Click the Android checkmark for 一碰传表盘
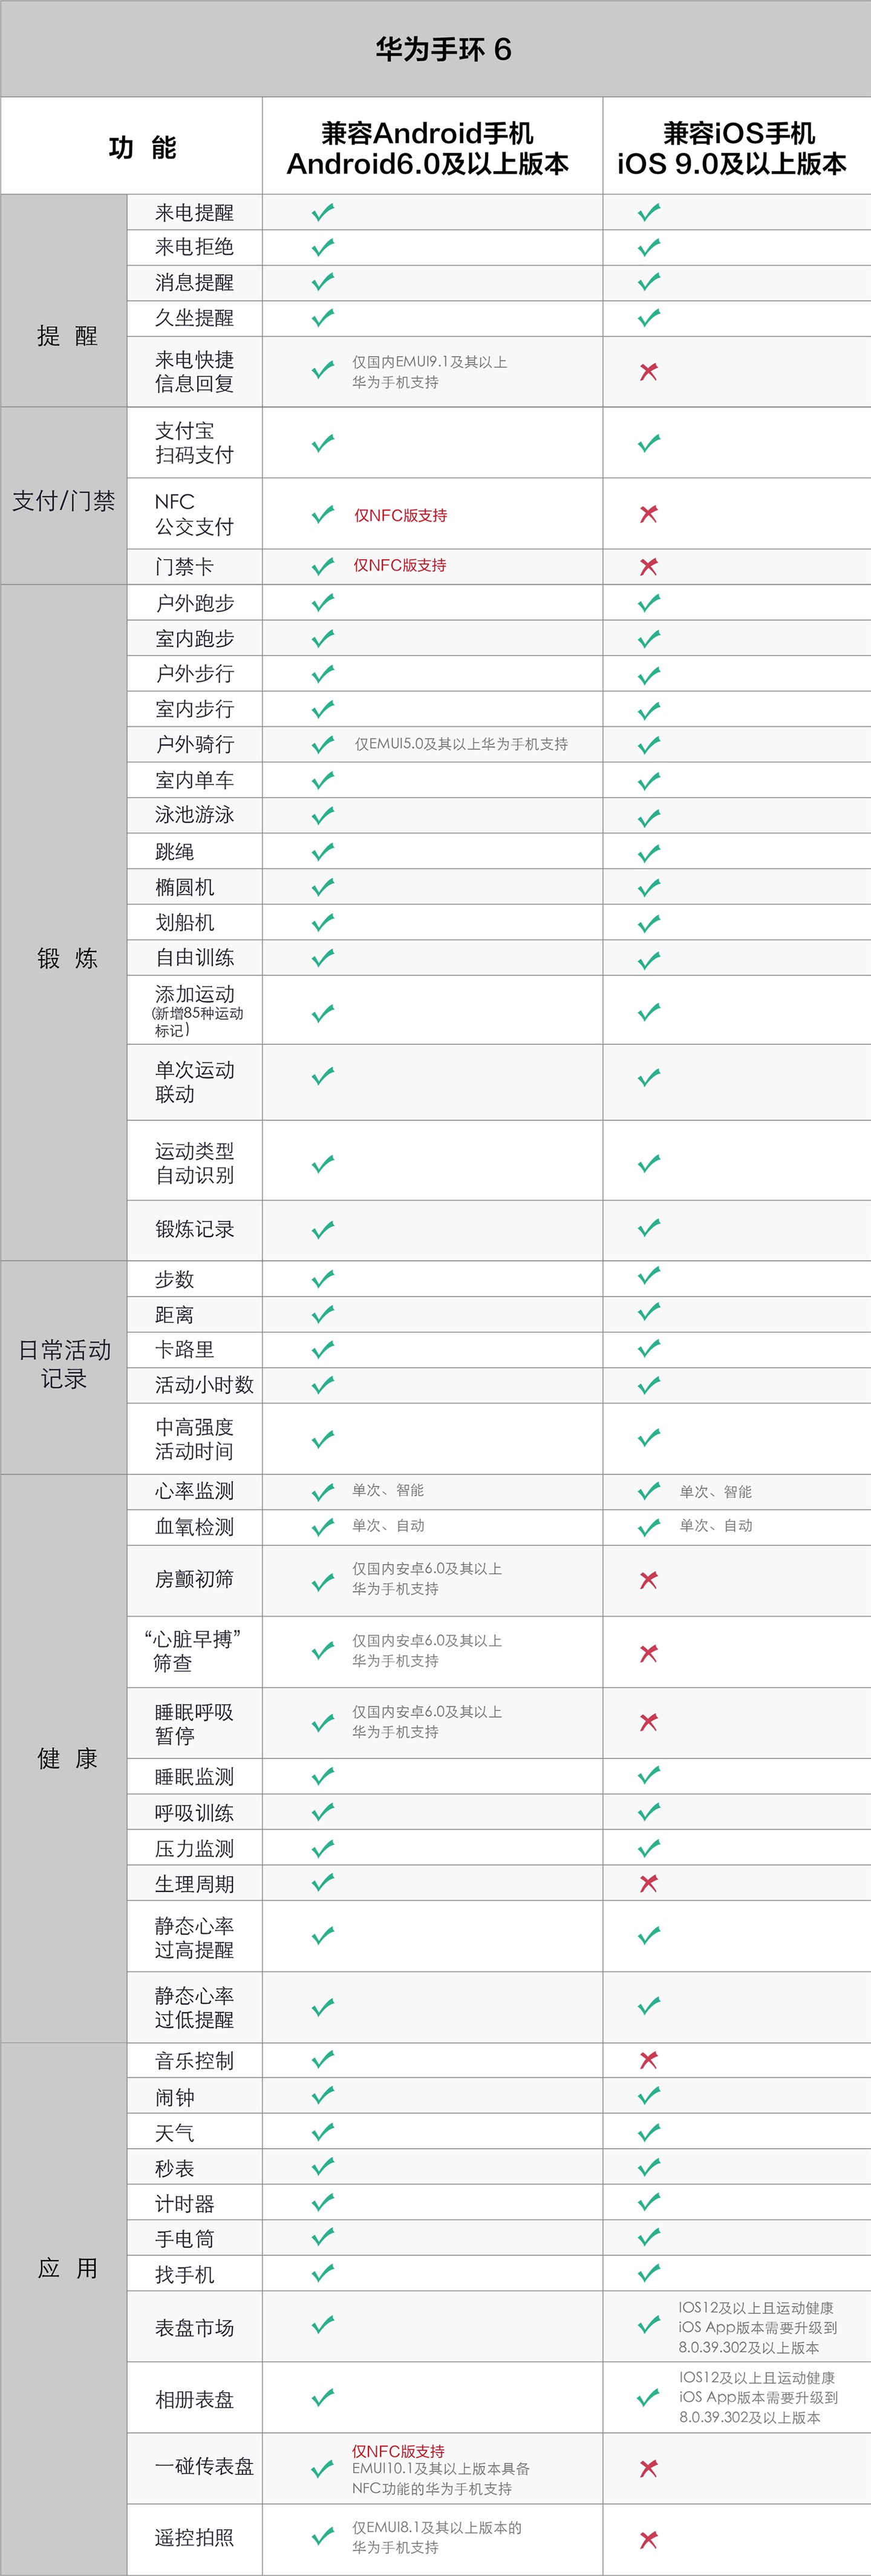 (322, 2469)
